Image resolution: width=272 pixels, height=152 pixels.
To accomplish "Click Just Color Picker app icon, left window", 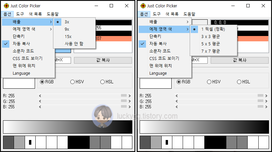I will click(6, 6).
